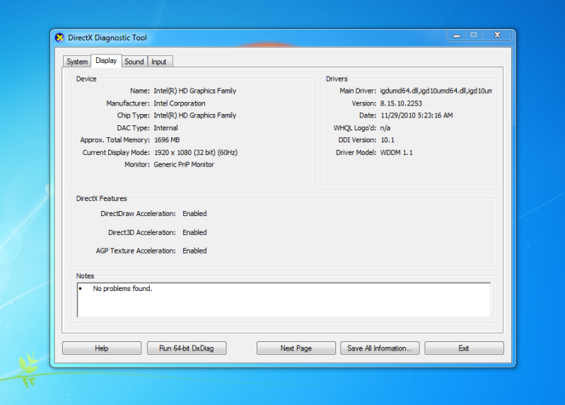Click the 'Approx. Total Memory:' label
The width and height of the screenshot is (565, 405).
(x=115, y=140)
